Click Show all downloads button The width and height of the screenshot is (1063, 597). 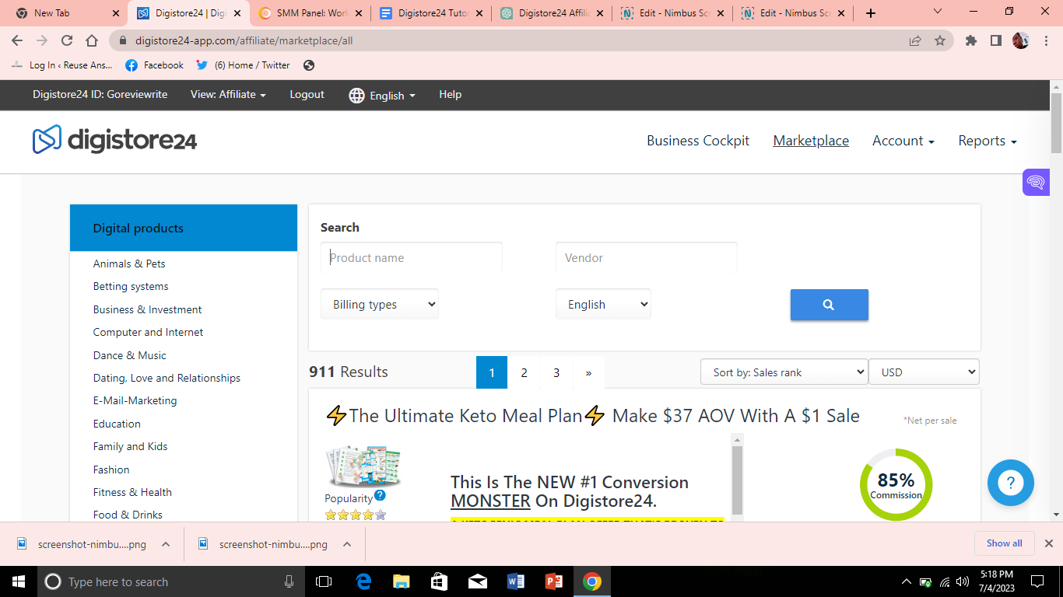click(x=1004, y=543)
